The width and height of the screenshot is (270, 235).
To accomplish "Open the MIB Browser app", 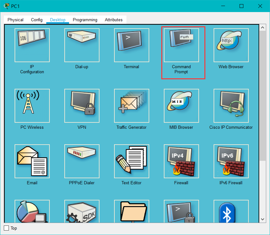I will tap(181, 106).
